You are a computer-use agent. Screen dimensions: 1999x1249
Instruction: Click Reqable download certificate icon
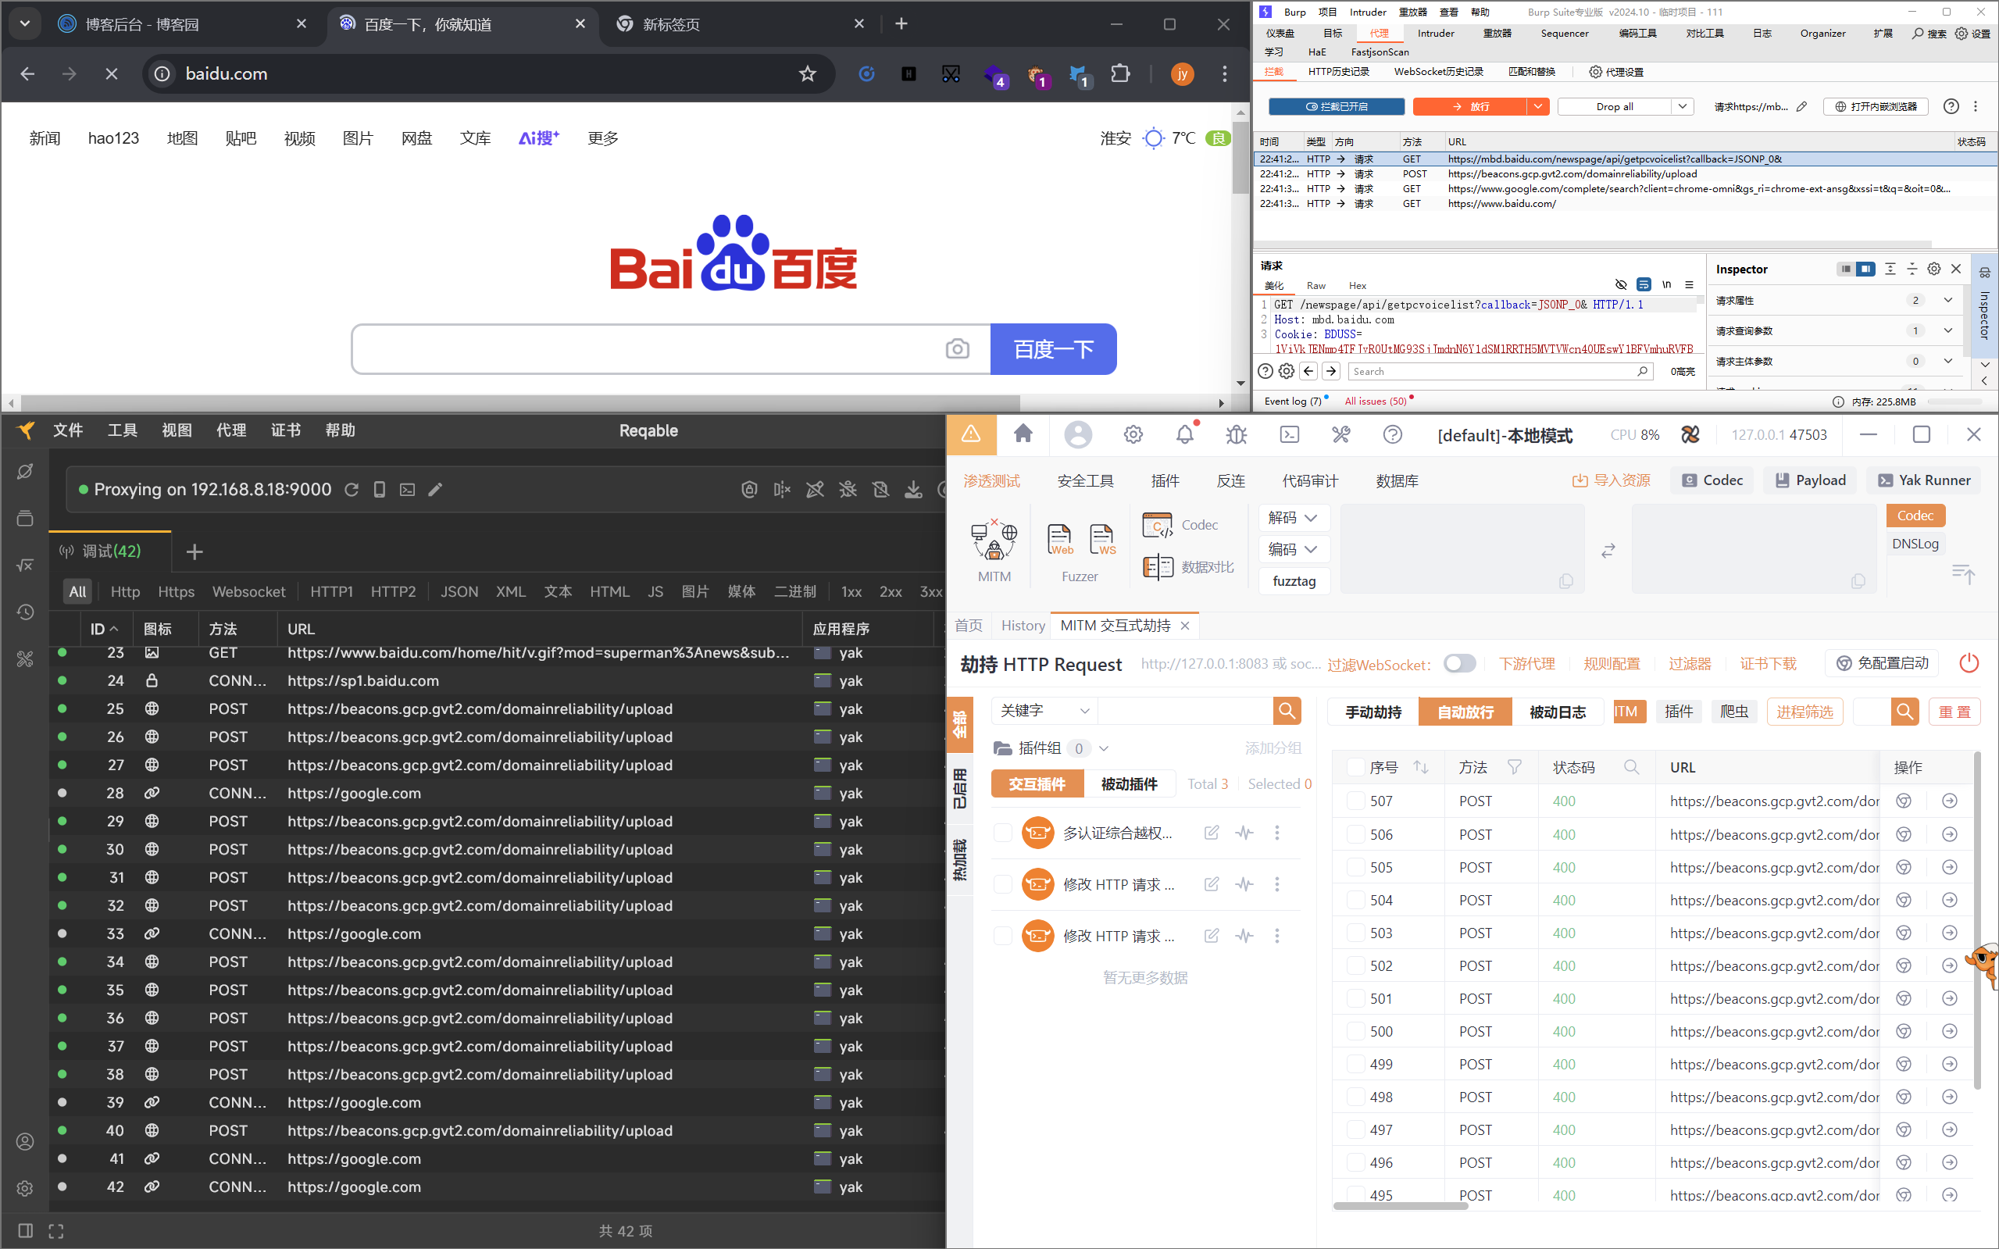point(912,490)
